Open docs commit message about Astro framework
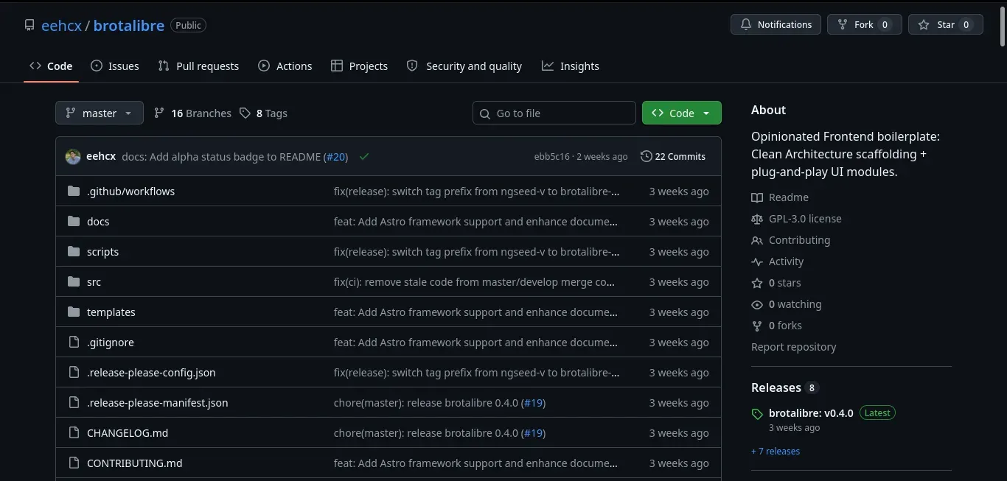The image size is (1007, 481). pos(475,221)
